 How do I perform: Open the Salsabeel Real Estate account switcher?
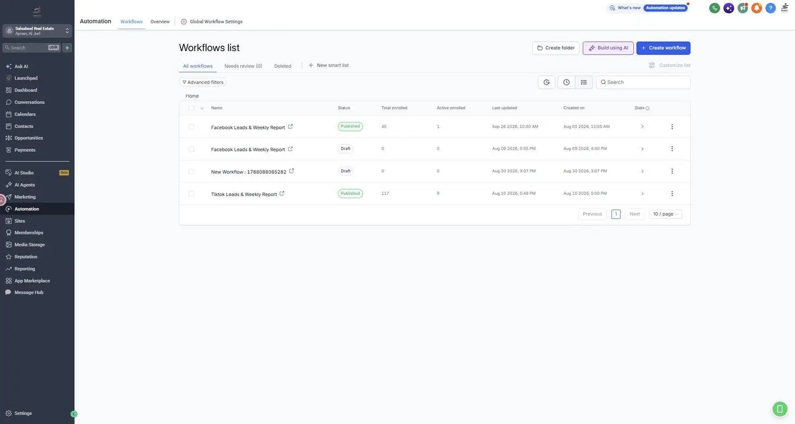(x=37, y=31)
